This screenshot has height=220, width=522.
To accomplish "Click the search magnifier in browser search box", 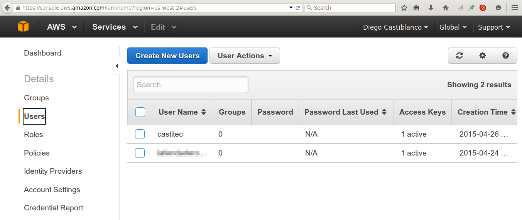I will click(x=309, y=8).
